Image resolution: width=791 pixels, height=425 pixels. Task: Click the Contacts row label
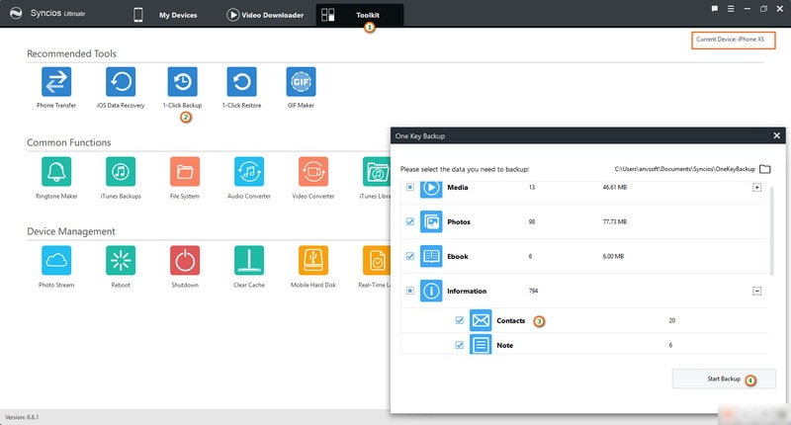pyautogui.click(x=510, y=320)
